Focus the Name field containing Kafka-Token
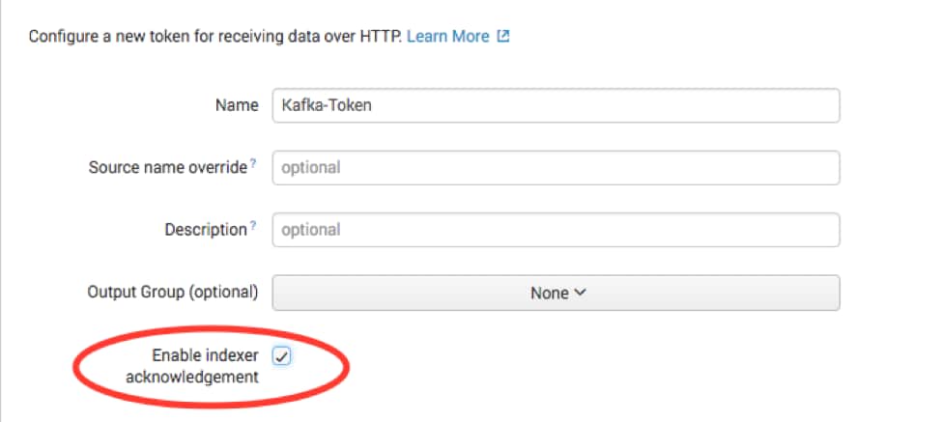The image size is (942, 422). 556,105
